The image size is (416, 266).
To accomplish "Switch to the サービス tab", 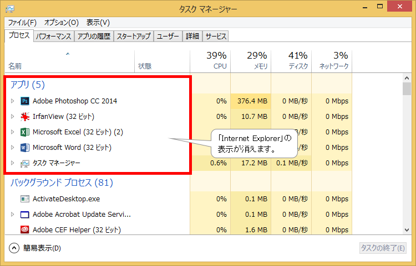I will pos(216,36).
